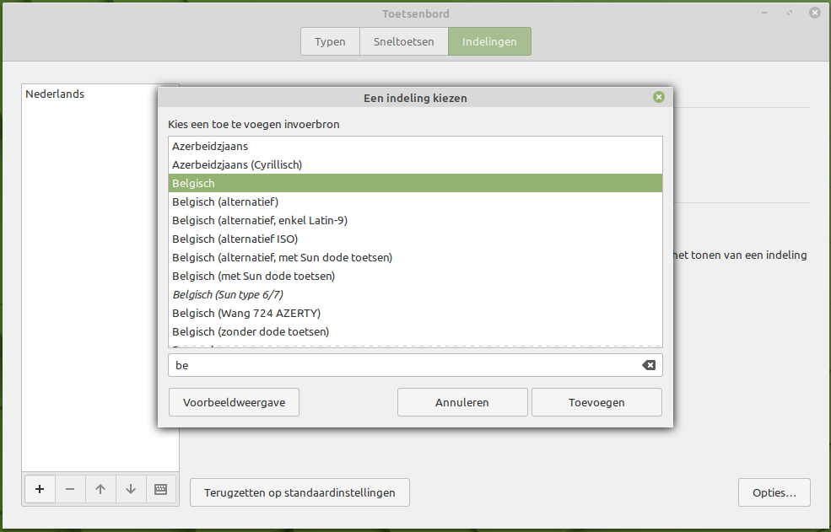Click the layout search input field
The width and height of the screenshot is (831, 532).
tap(405, 365)
